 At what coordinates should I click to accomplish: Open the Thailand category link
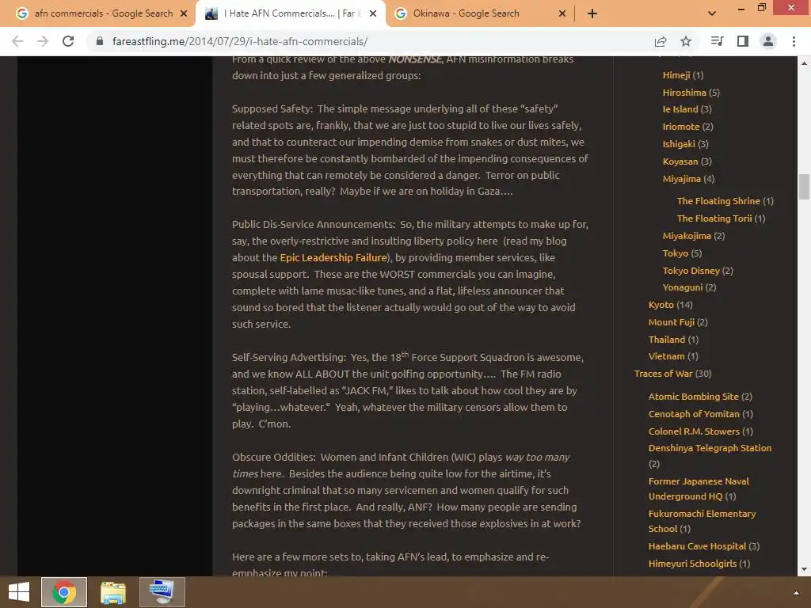click(x=667, y=340)
